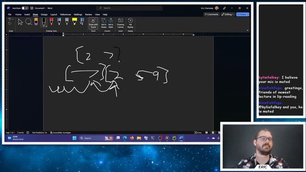This screenshot has width=306, height=172.
Task: Click the Redo icon below Undo
Action: 10,23
